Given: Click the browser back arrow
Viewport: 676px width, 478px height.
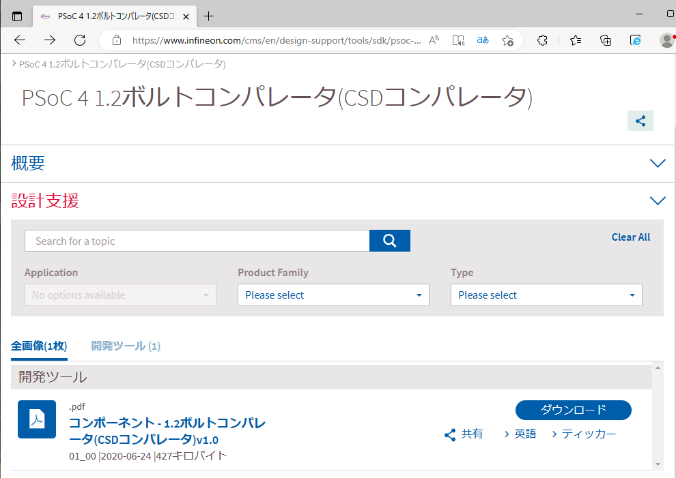Looking at the screenshot, I should point(20,40).
